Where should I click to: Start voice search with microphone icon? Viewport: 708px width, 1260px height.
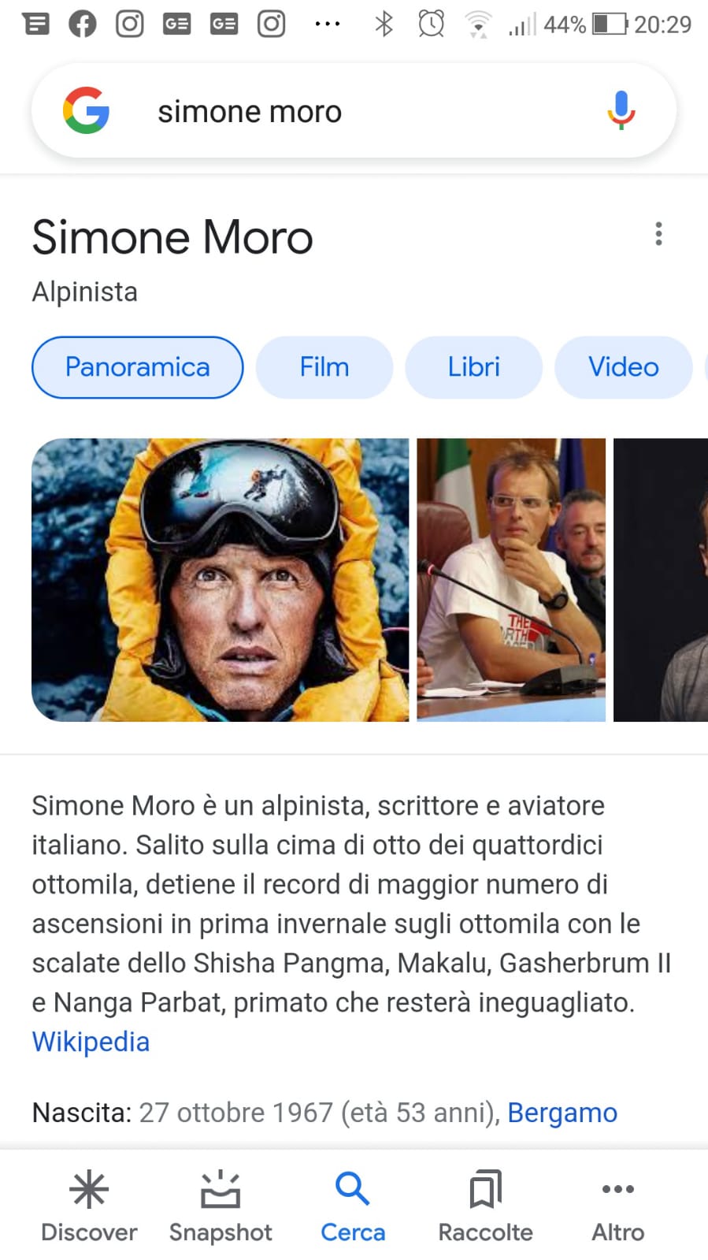[621, 110]
